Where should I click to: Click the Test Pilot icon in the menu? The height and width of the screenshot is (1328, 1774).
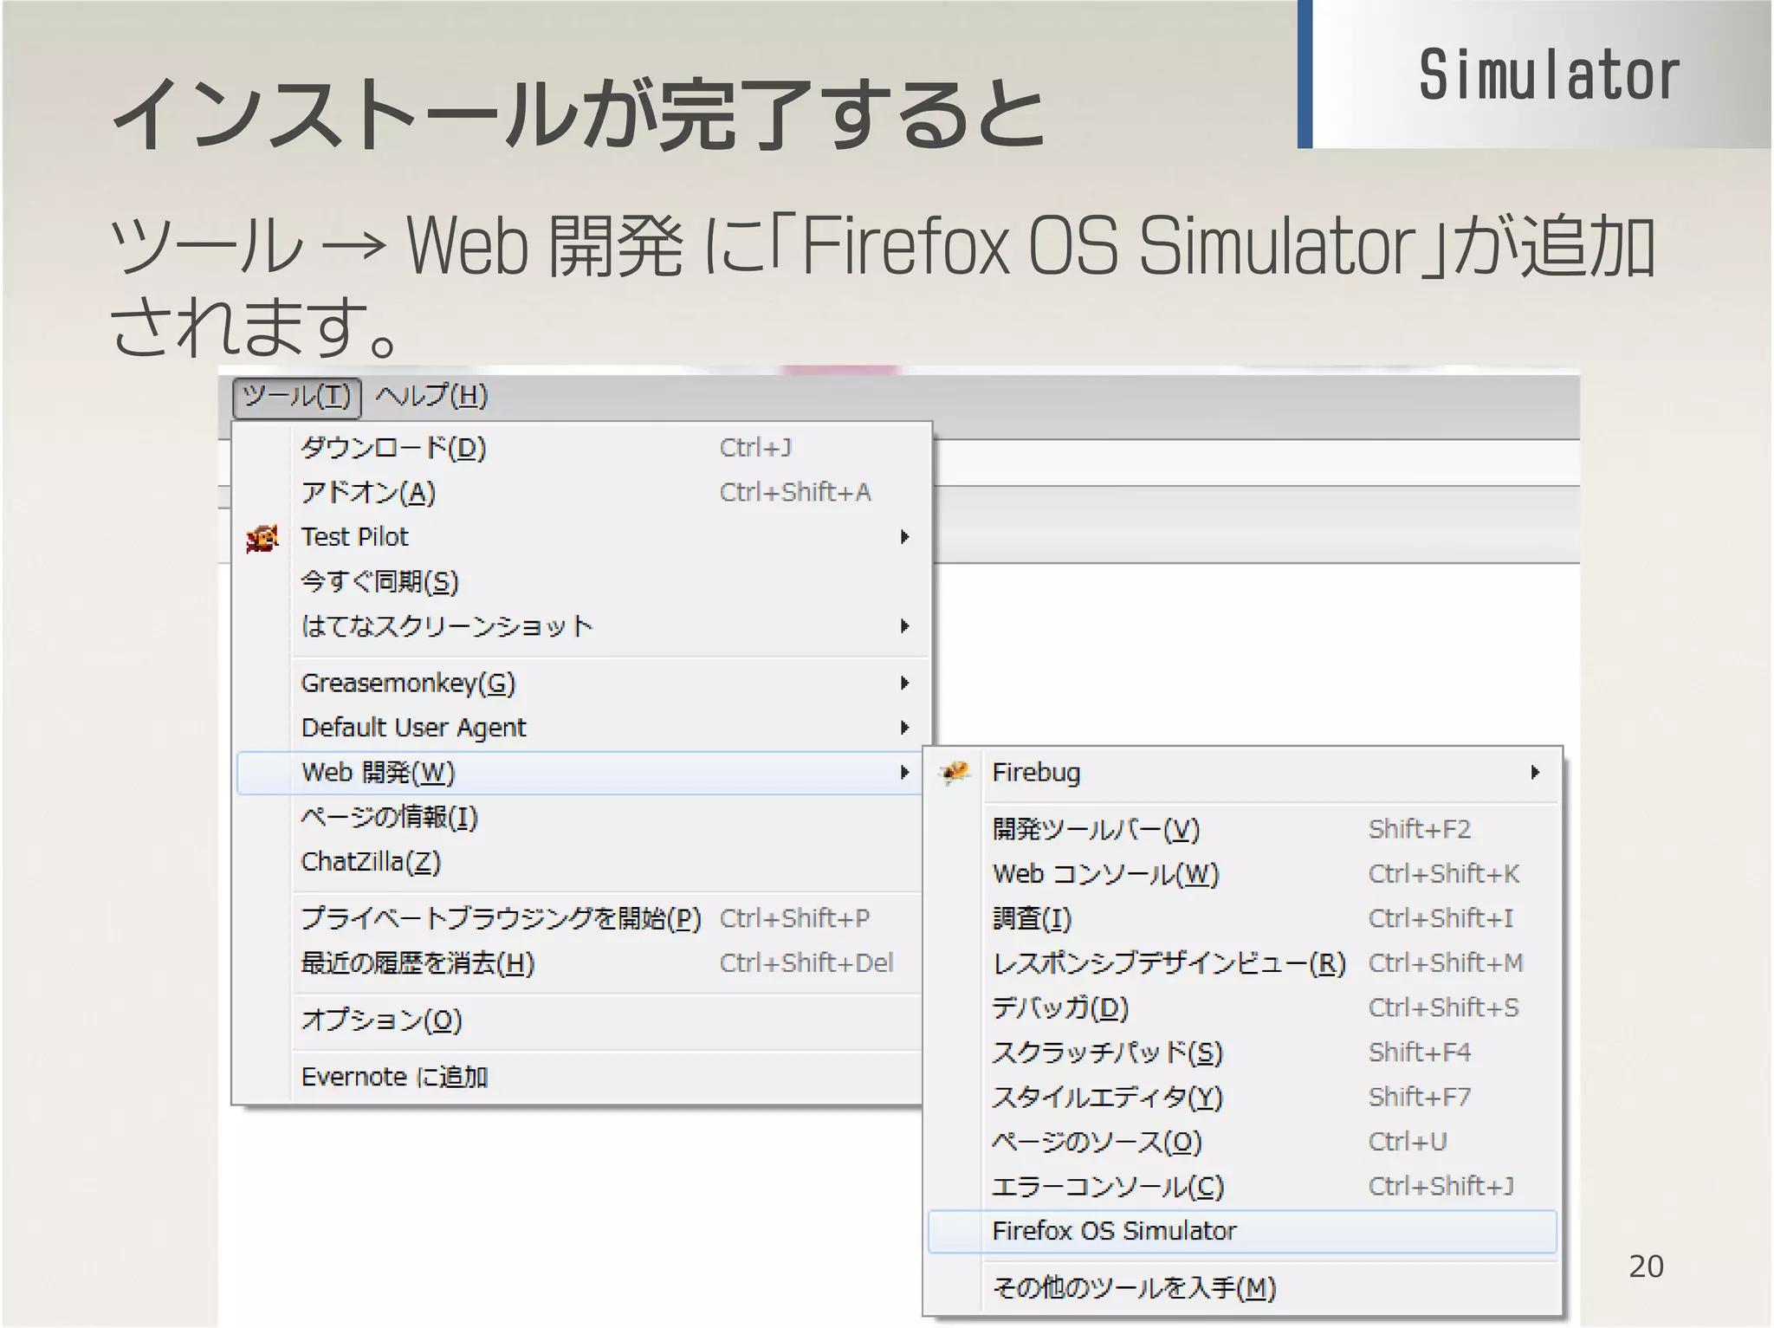point(262,538)
